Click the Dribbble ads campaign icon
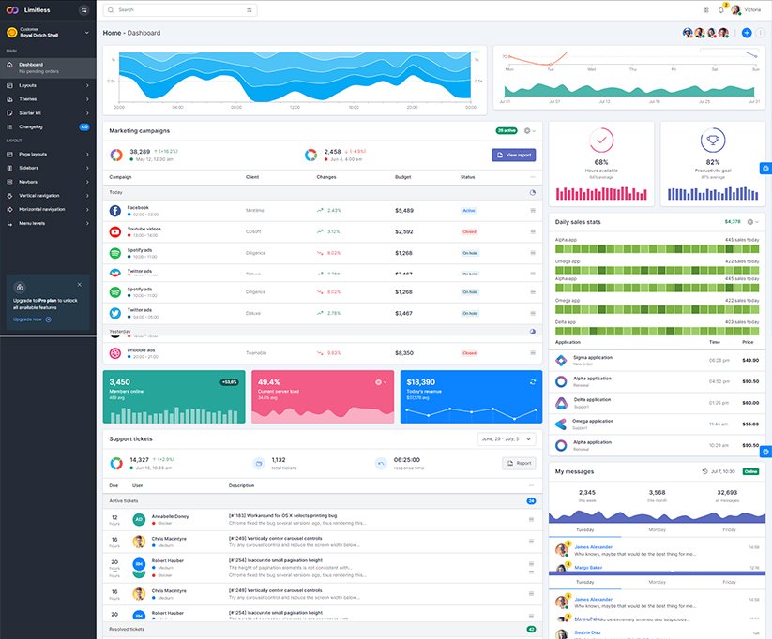 (x=114, y=353)
